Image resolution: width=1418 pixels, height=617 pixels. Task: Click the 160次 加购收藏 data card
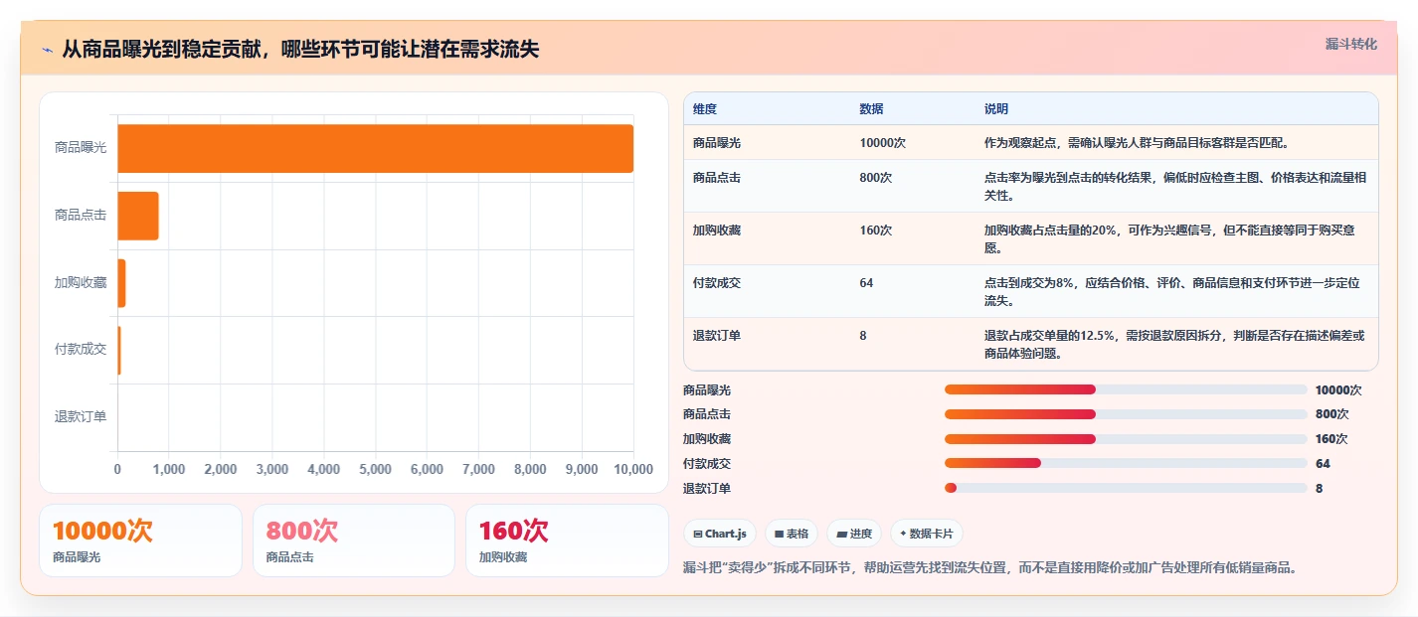click(567, 540)
